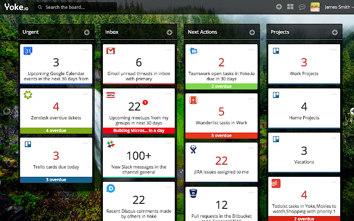Click the Slack icon
This screenshot has width=354, height=221.
click(x=111, y=144)
